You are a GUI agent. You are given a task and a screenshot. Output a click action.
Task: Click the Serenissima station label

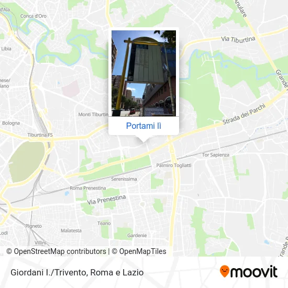click(x=124, y=179)
